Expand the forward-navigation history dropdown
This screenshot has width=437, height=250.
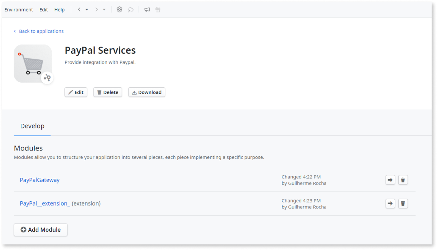tap(104, 9)
